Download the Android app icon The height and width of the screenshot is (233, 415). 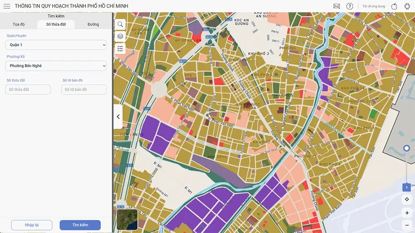coord(407,6)
